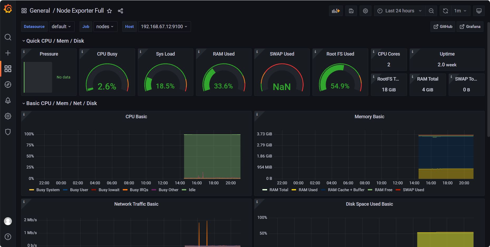Open the Dashboards icon in sidebar
The width and height of the screenshot is (490, 247).
[x=8, y=69]
